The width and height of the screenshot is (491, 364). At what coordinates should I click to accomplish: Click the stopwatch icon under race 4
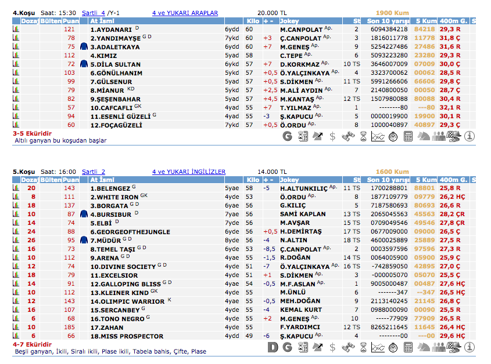[393, 136]
